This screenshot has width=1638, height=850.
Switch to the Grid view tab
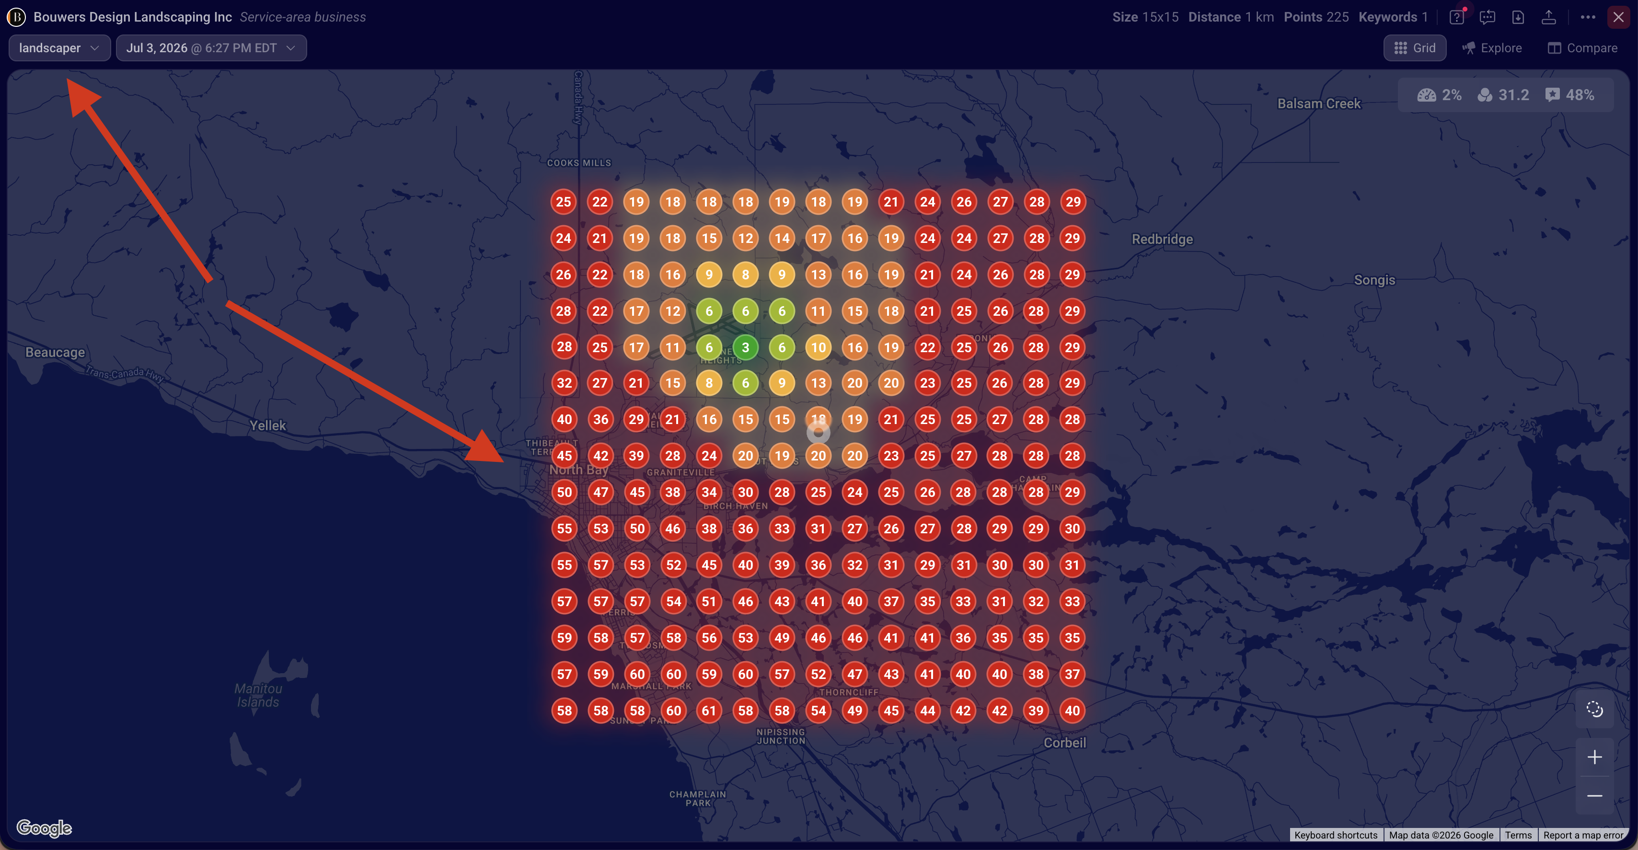(1415, 48)
